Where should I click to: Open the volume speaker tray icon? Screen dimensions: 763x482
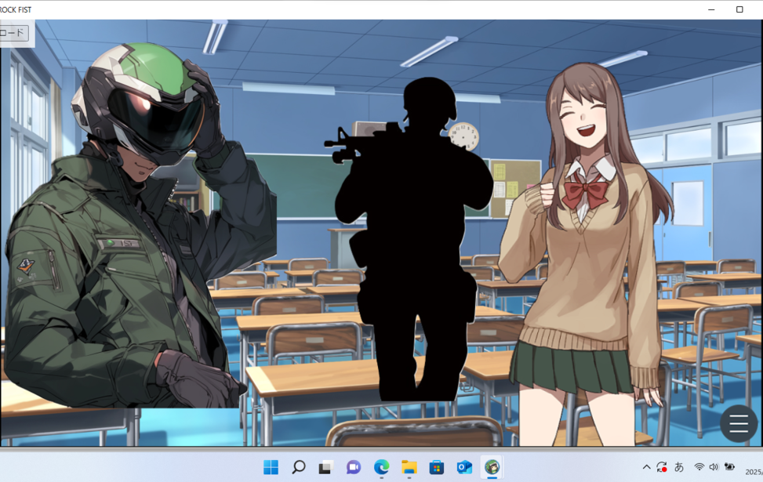pos(714,467)
